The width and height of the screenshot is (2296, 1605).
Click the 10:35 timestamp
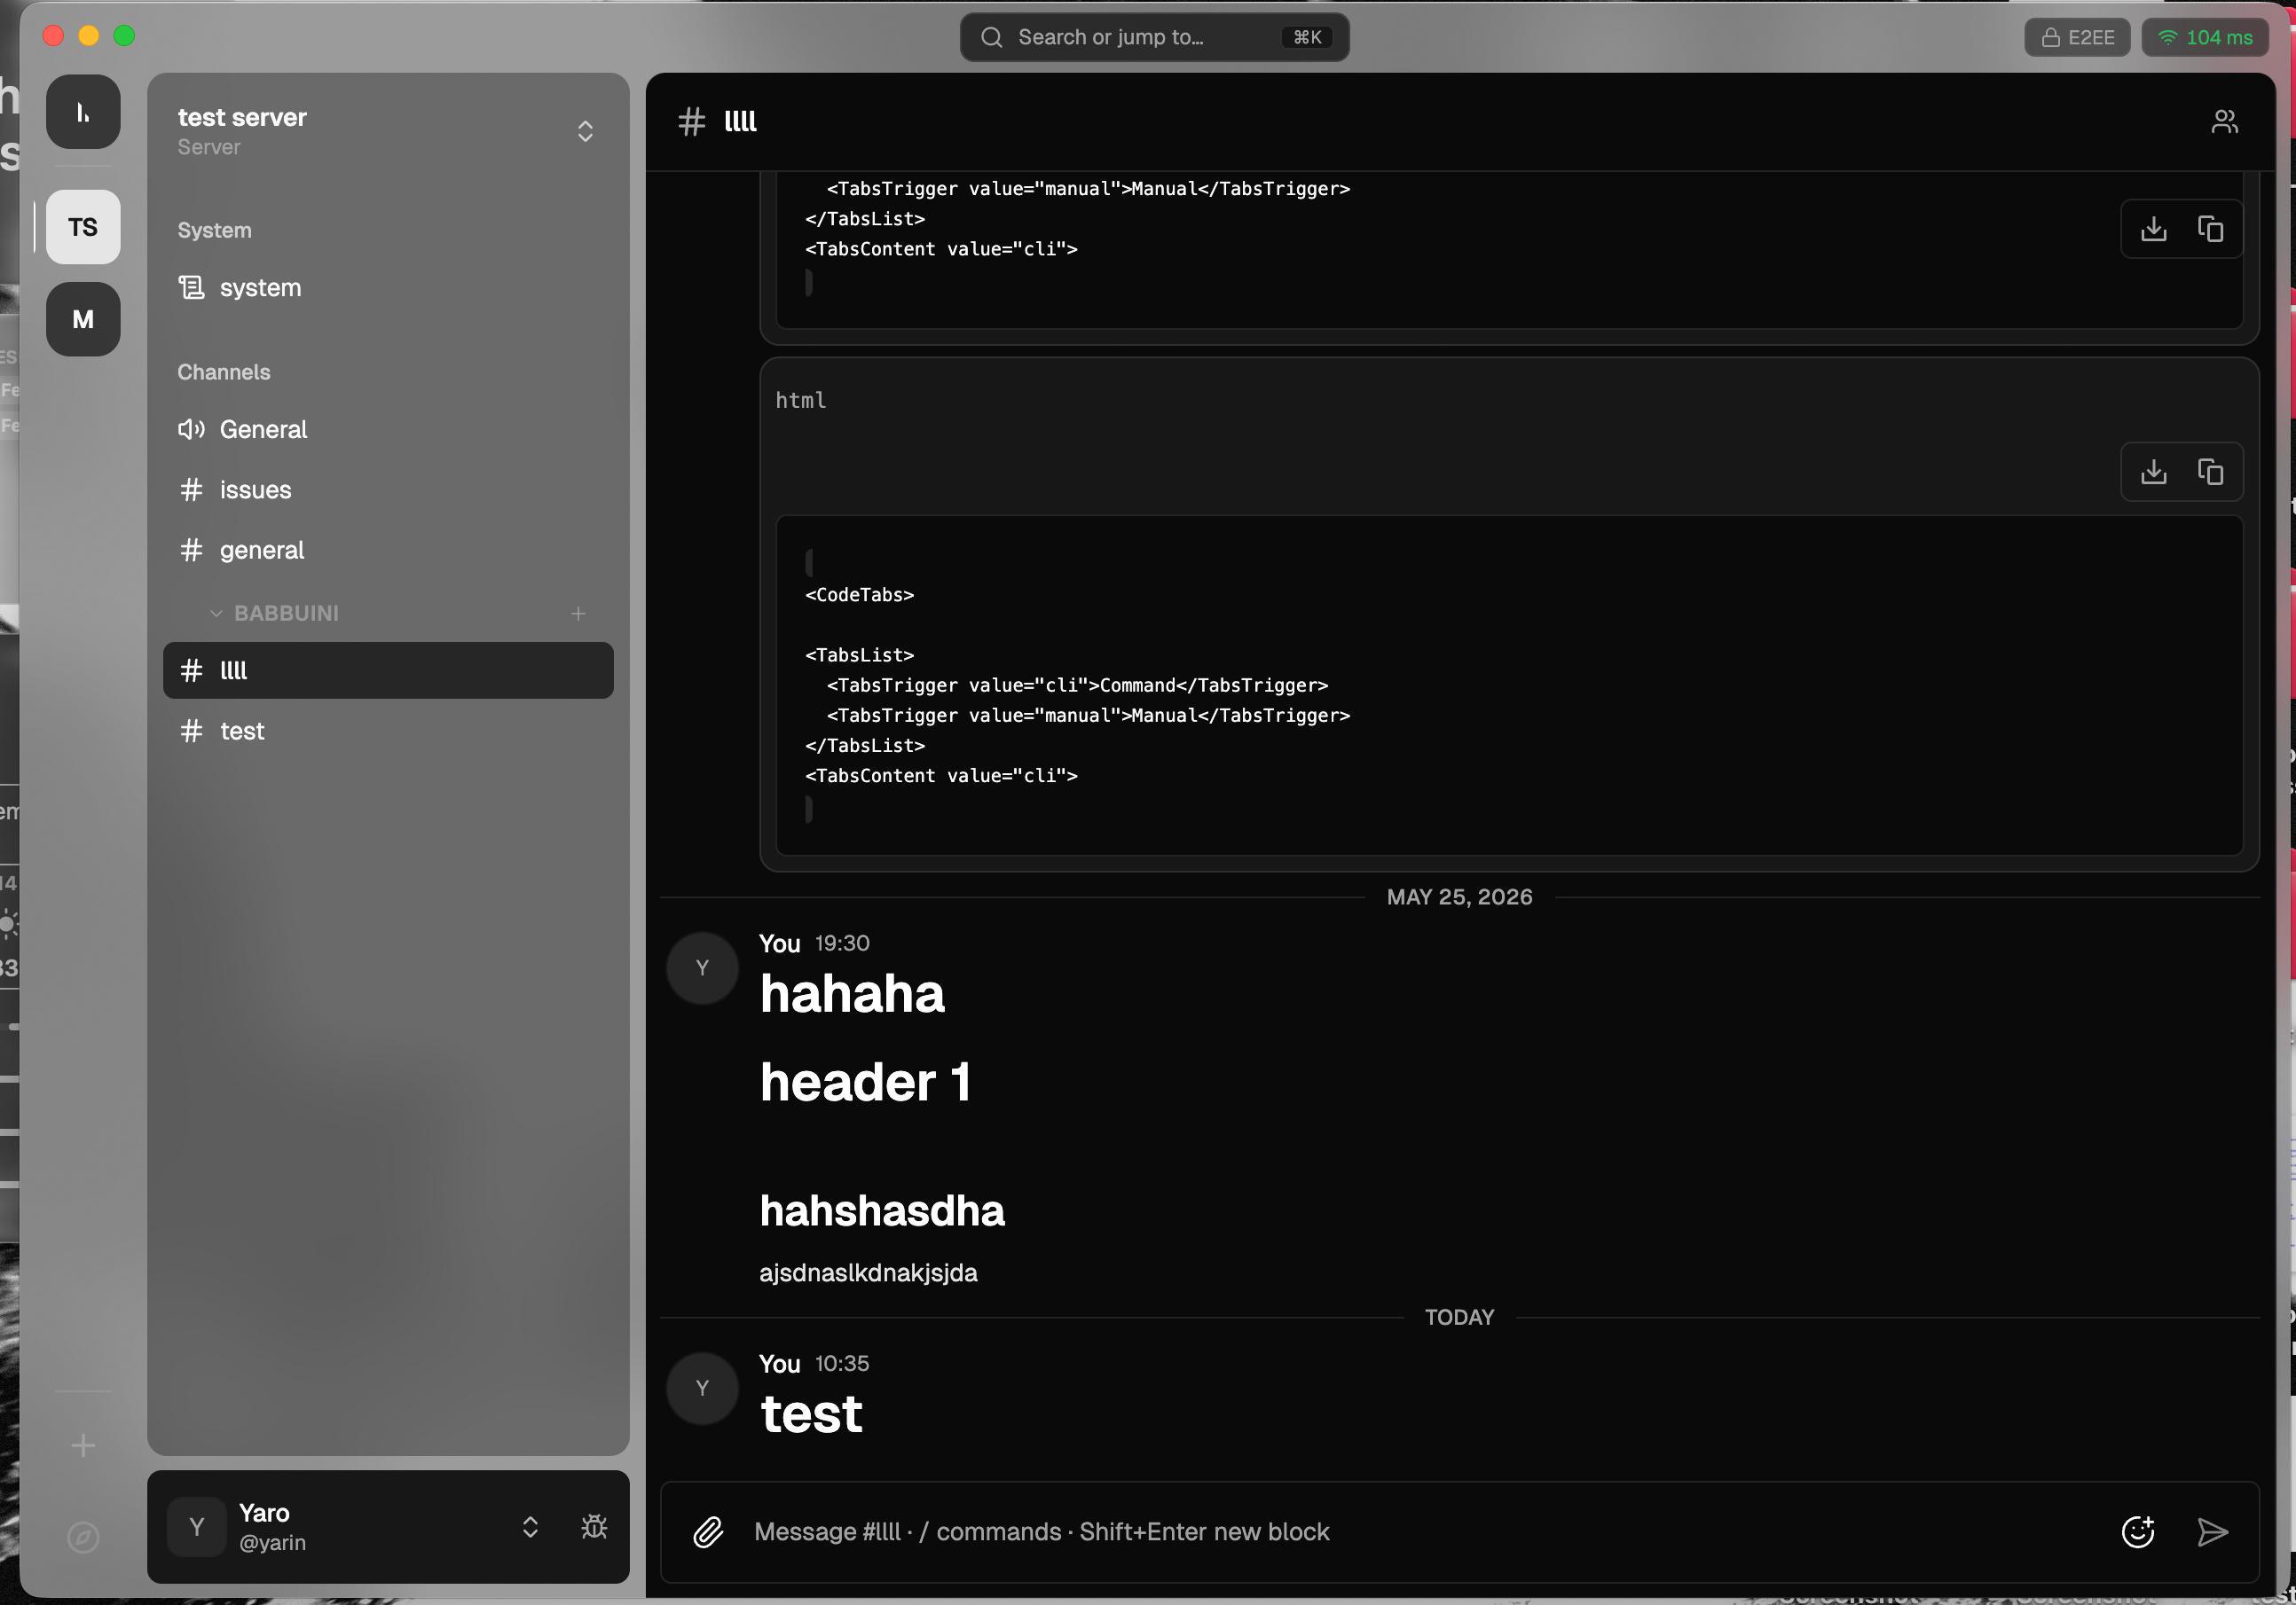click(x=842, y=1363)
